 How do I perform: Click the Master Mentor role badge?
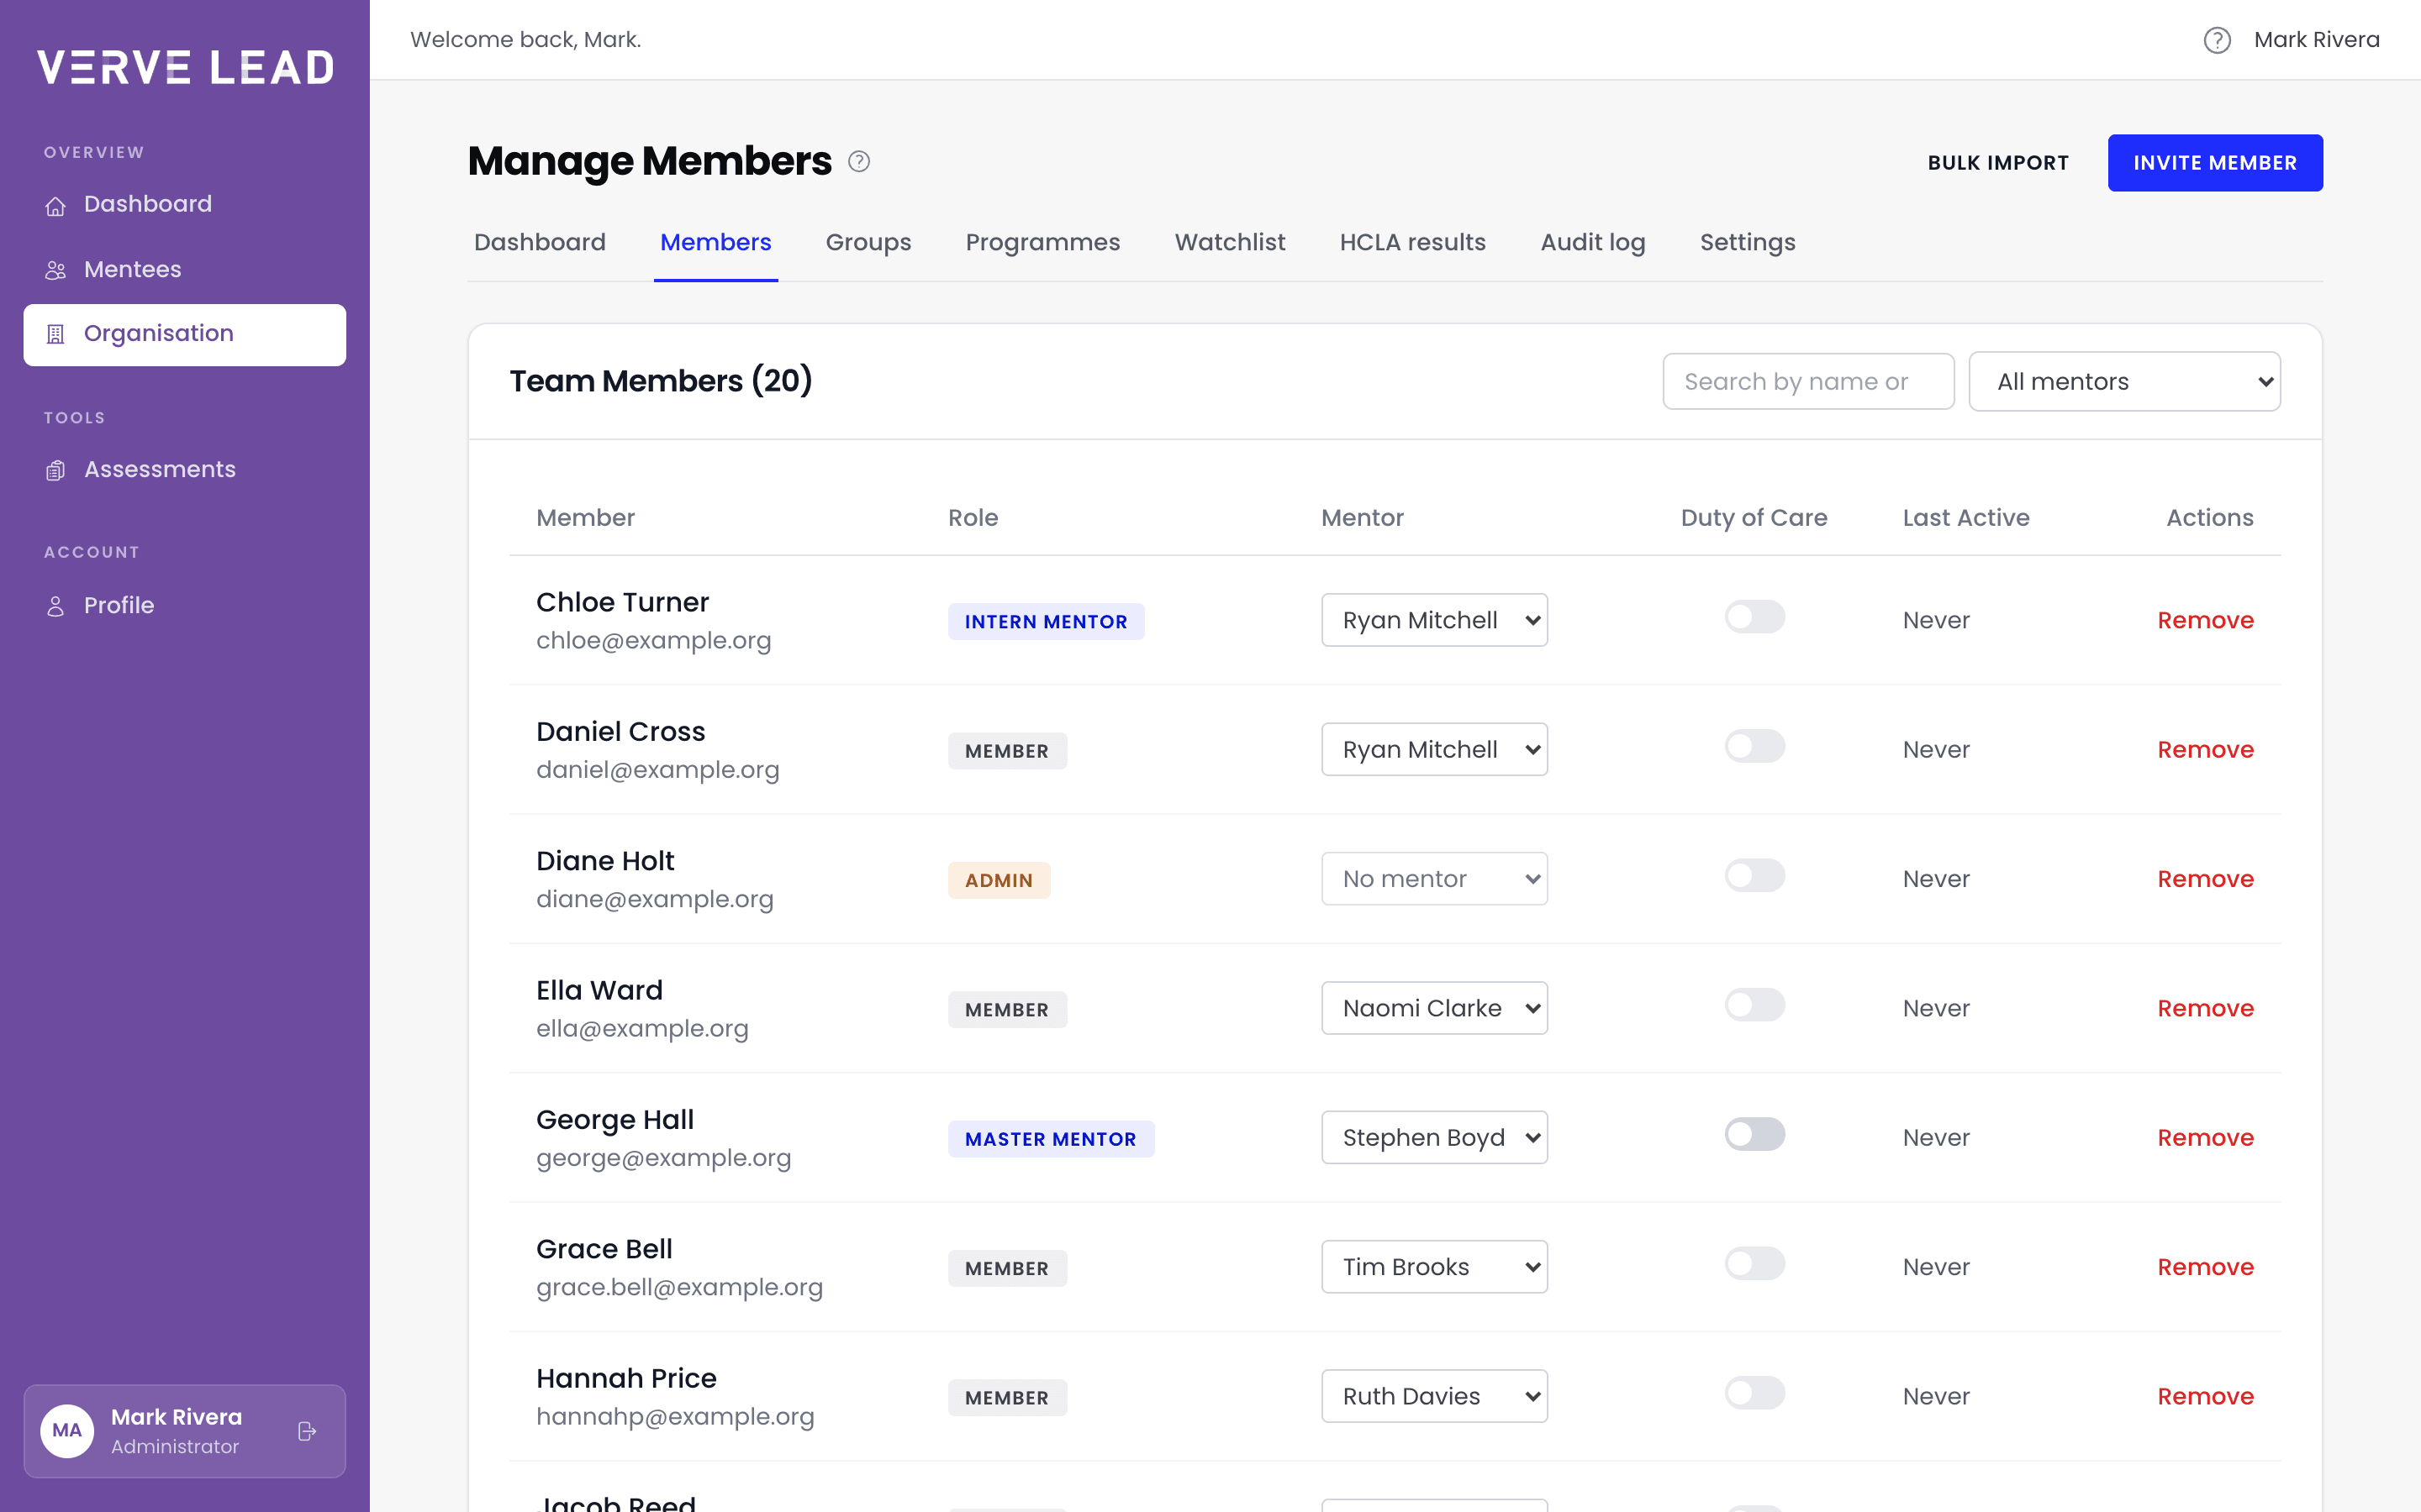pos(1051,1139)
